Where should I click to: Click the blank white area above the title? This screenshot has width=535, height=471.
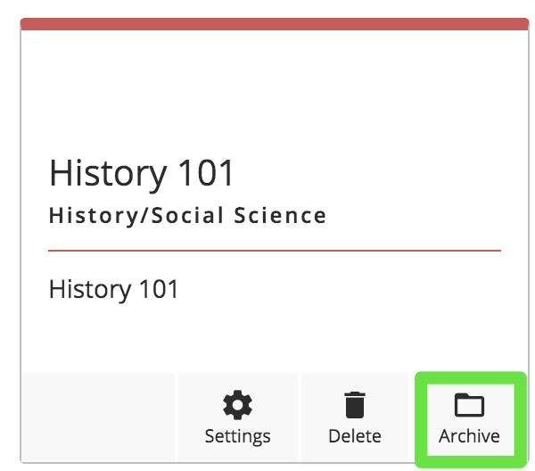pos(274,89)
